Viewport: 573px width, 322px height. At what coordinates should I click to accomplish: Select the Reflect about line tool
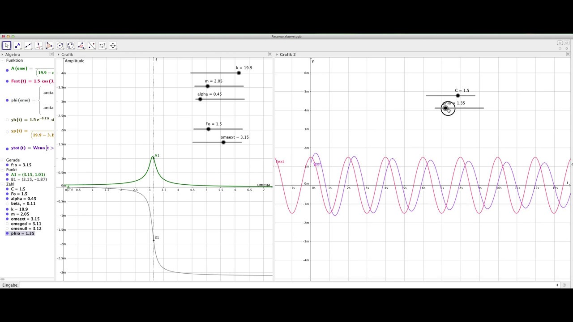(x=92, y=46)
